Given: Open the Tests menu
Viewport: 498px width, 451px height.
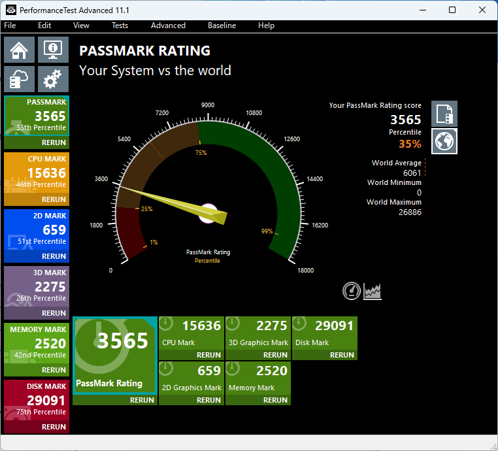Looking at the screenshot, I should click(x=120, y=25).
